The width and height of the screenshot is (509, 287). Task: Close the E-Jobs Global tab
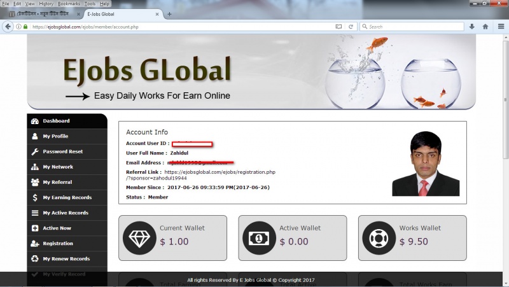pos(157,14)
